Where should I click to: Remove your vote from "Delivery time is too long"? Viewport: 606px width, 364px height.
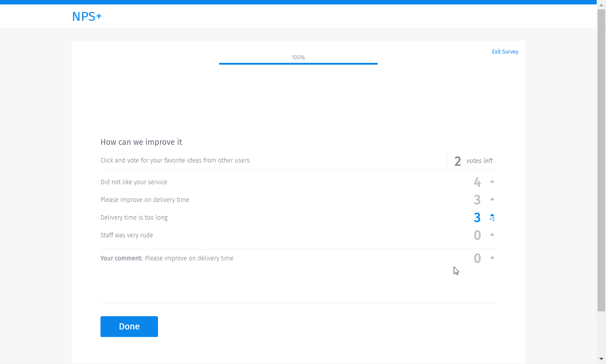click(492, 217)
